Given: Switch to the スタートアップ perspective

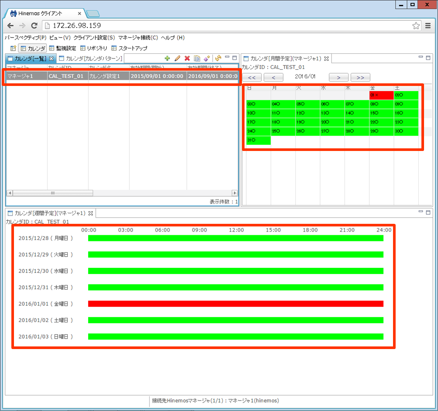Looking at the screenshot, I should 129,48.
